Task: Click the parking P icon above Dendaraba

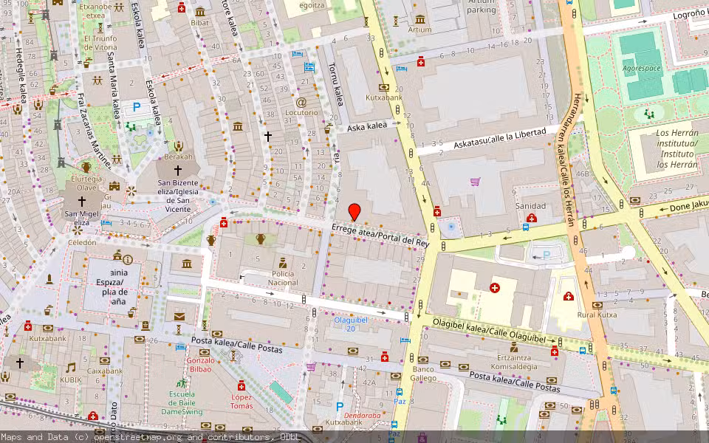Action: (340, 406)
